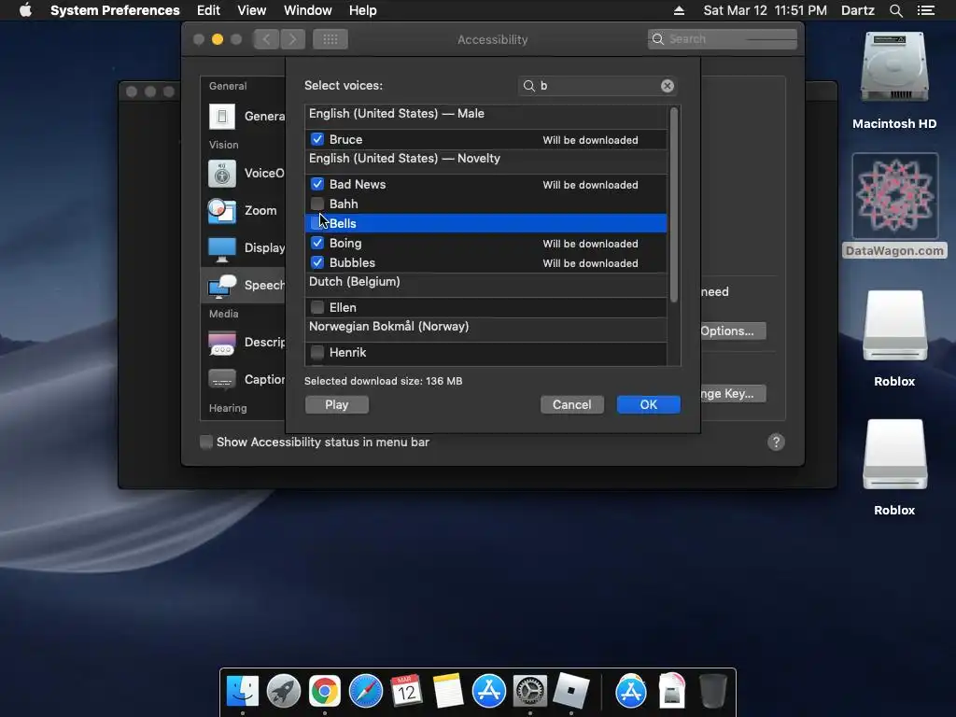Click the menu bar date and time
This screenshot has height=717, width=956.
(766, 10)
